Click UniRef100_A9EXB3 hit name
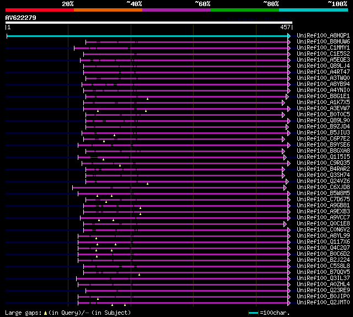 (323, 212)
